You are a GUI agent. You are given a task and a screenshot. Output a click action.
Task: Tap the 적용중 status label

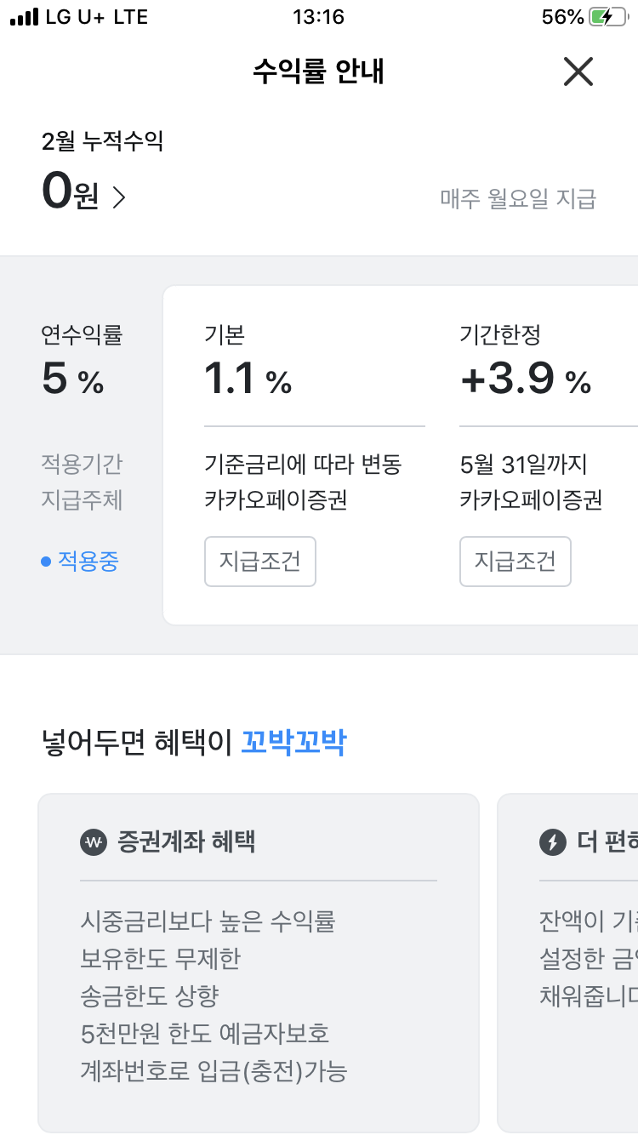[88, 562]
